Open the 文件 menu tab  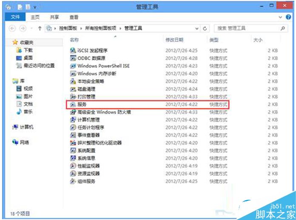point(15,17)
